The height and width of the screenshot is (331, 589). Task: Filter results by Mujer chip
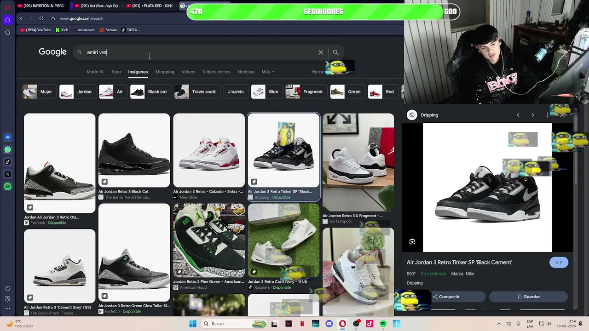point(39,91)
